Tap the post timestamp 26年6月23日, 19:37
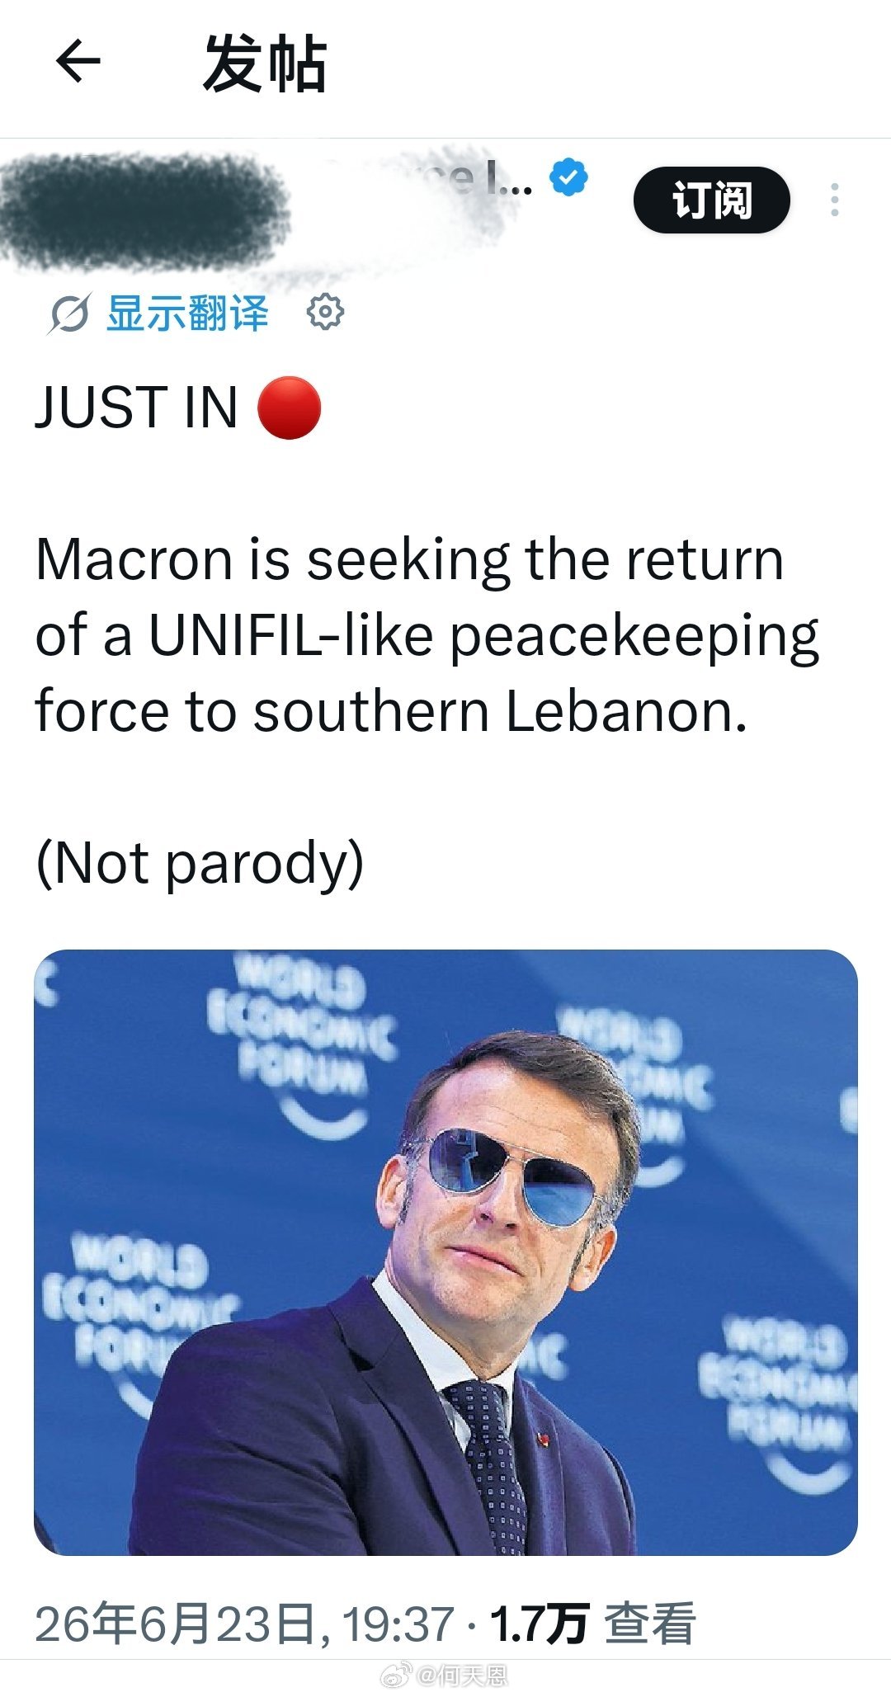This screenshot has height=1697, width=891. [244, 1624]
